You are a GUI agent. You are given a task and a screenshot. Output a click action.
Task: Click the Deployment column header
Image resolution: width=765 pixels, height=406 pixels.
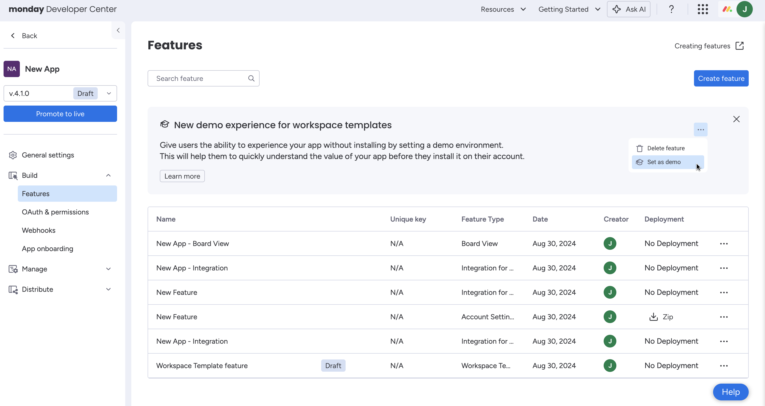(664, 219)
